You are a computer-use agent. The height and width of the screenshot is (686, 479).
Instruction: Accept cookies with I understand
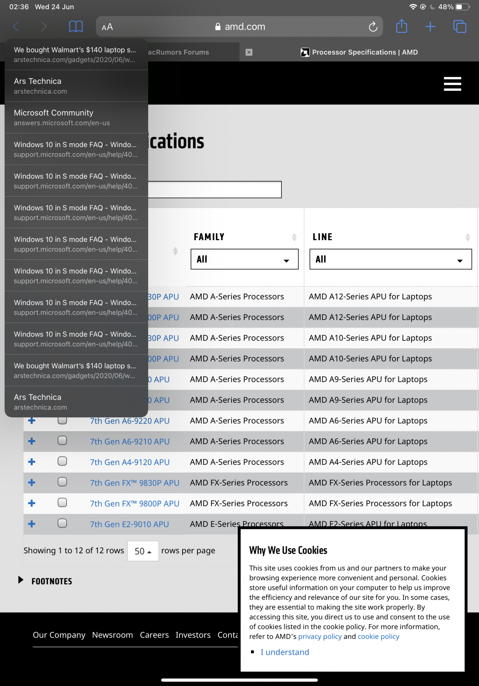(x=285, y=652)
